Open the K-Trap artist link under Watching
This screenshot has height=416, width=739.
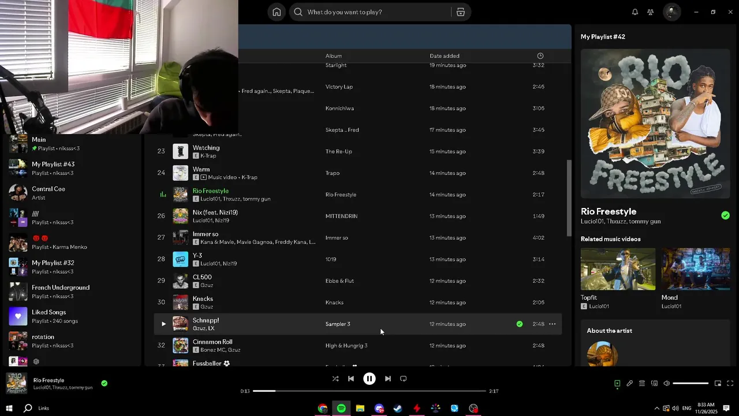click(208, 156)
